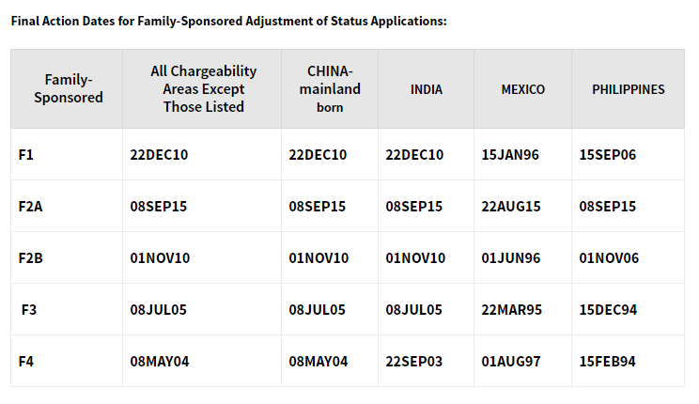
Task: Click the F1 row label
Action: (26, 155)
